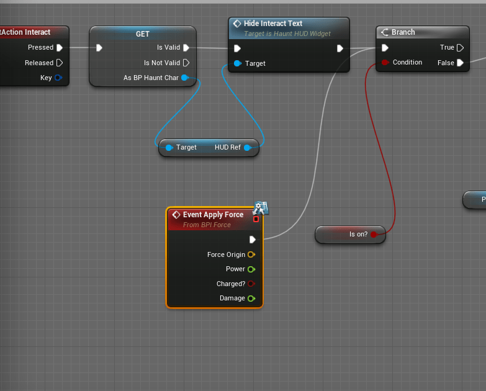This screenshot has height=391, width=486.
Task: Click the Charged? boolean output pin
Action: pyautogui.click(x=251, y=284)
